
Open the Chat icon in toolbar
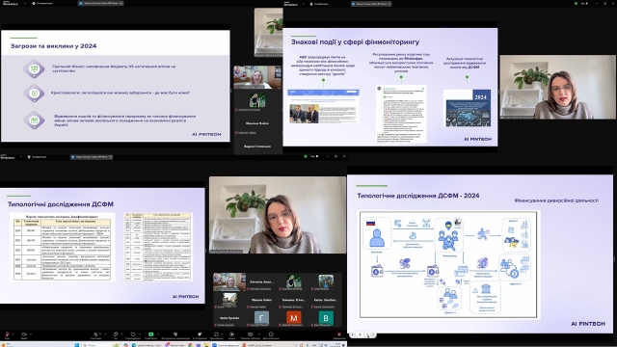tap(116, 334)
